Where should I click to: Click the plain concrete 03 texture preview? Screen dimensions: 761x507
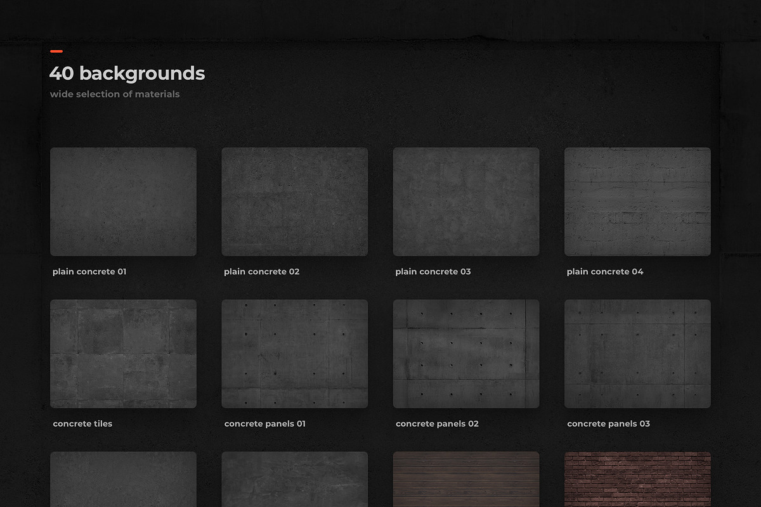point(466,202)
